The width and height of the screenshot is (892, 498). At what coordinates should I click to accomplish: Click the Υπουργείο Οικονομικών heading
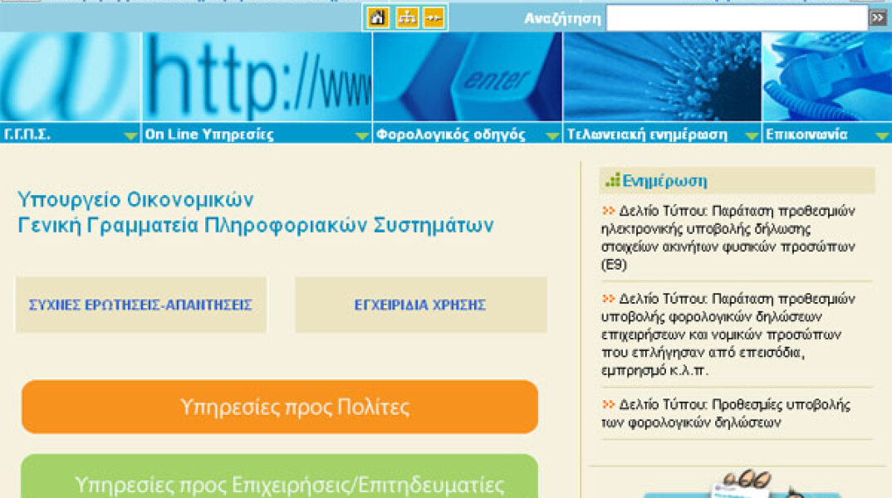135,199
